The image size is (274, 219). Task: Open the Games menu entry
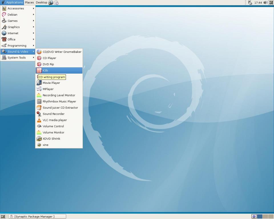(18, 21)
